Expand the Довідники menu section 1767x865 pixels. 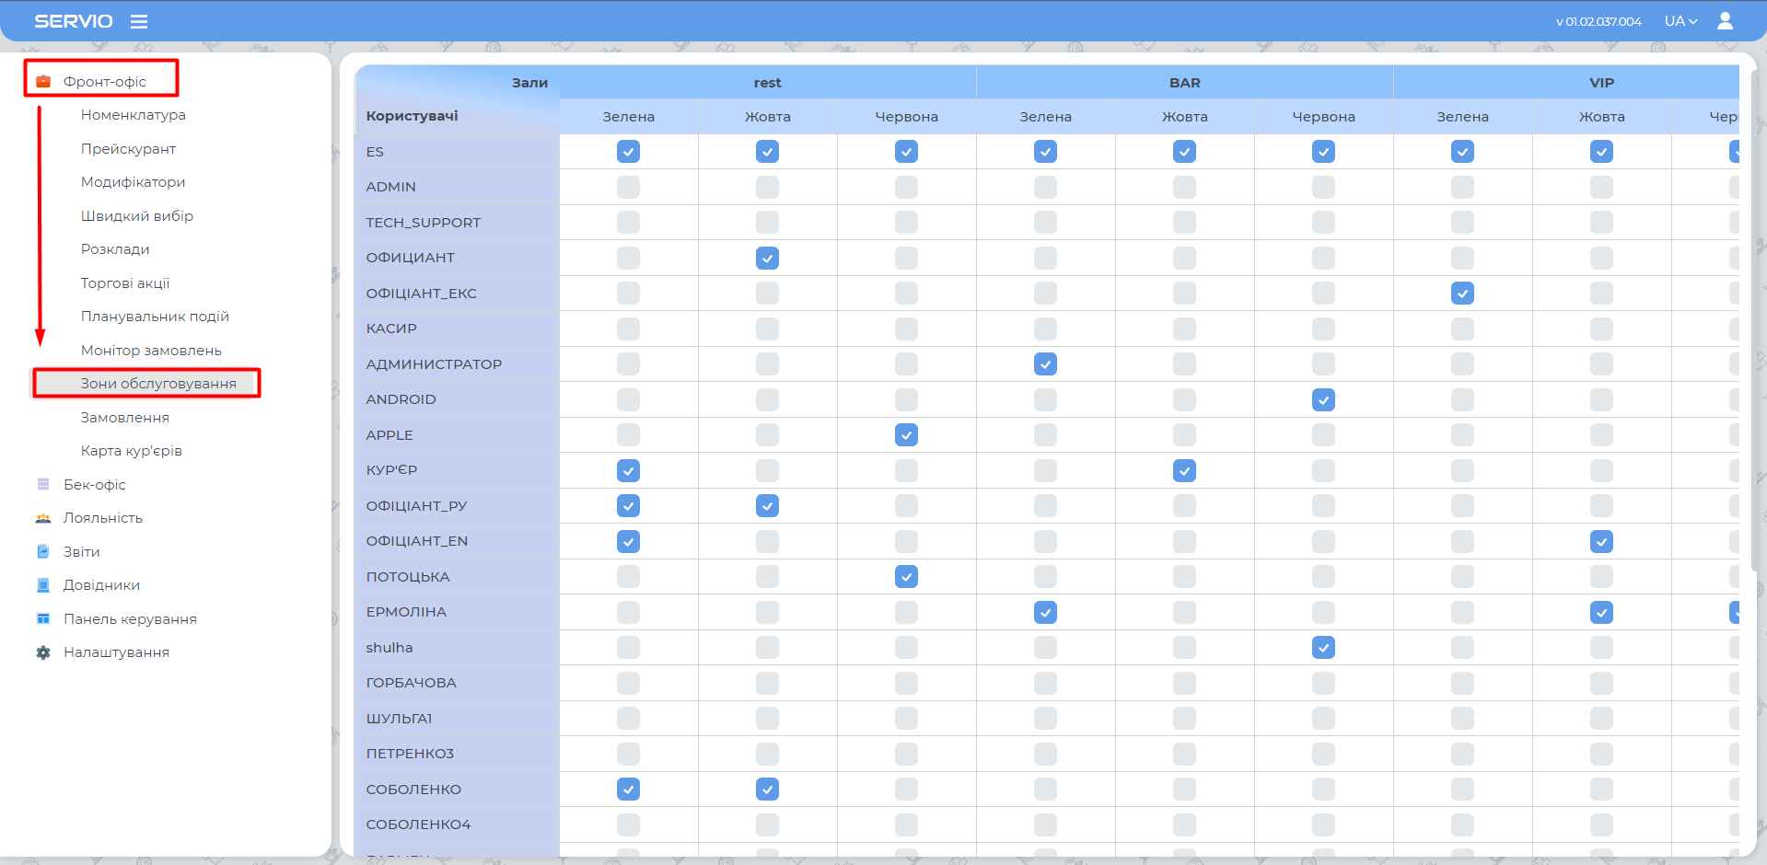click(101, 585)
